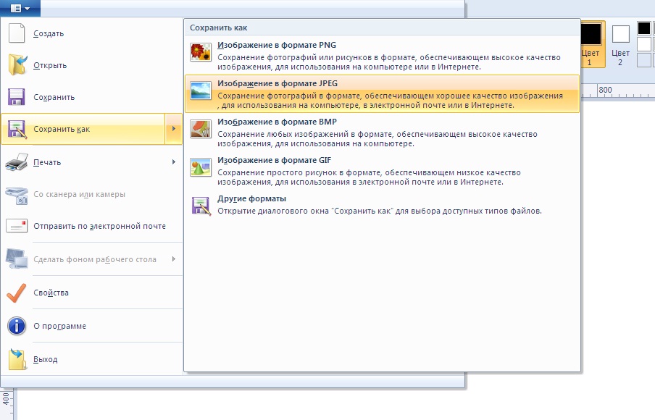Expand the Сохранить как submenu arrow

click(x=173, y=129)
